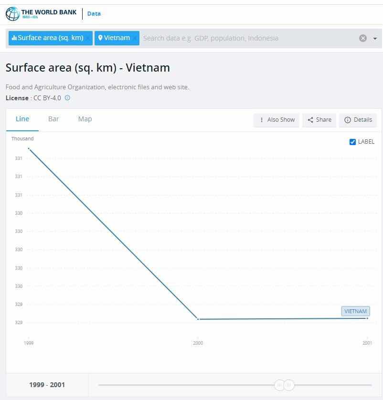
Task: Click the bar chart icon in Surface area tag
Action: tap(14, 38)
